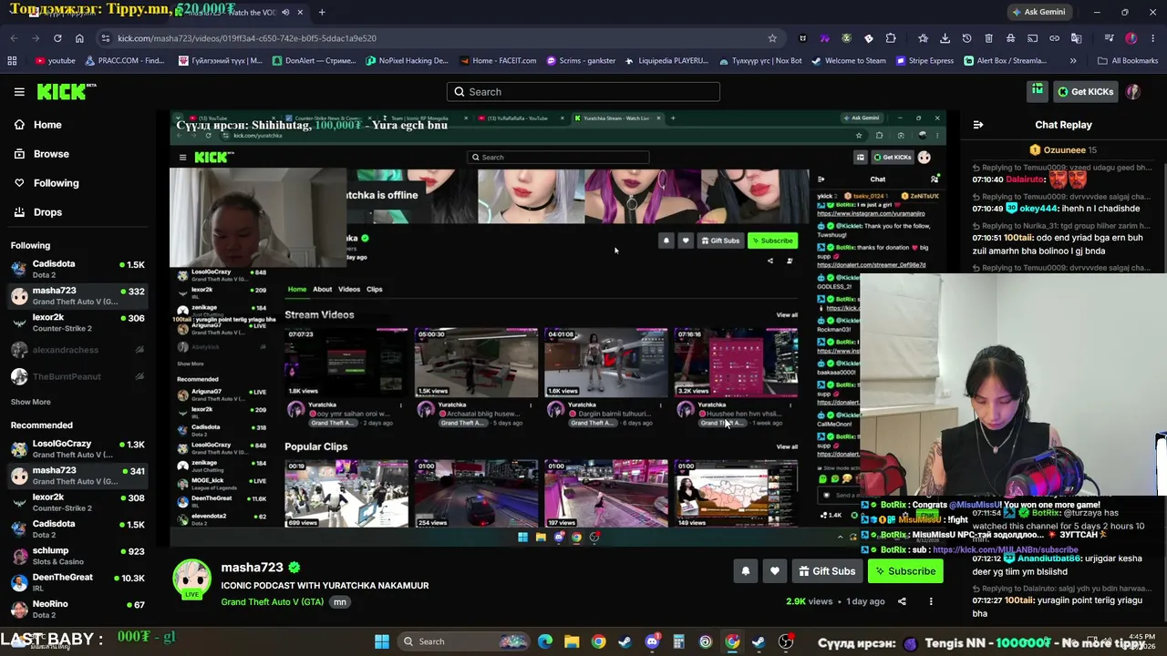Screen dimensions: 1167x656
Task: Open the Grand Theft Auto V (GTA) category link
Action: [x=272, y=602]
